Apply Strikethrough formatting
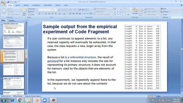Screen dimensions: 183x103 (49, 14)
